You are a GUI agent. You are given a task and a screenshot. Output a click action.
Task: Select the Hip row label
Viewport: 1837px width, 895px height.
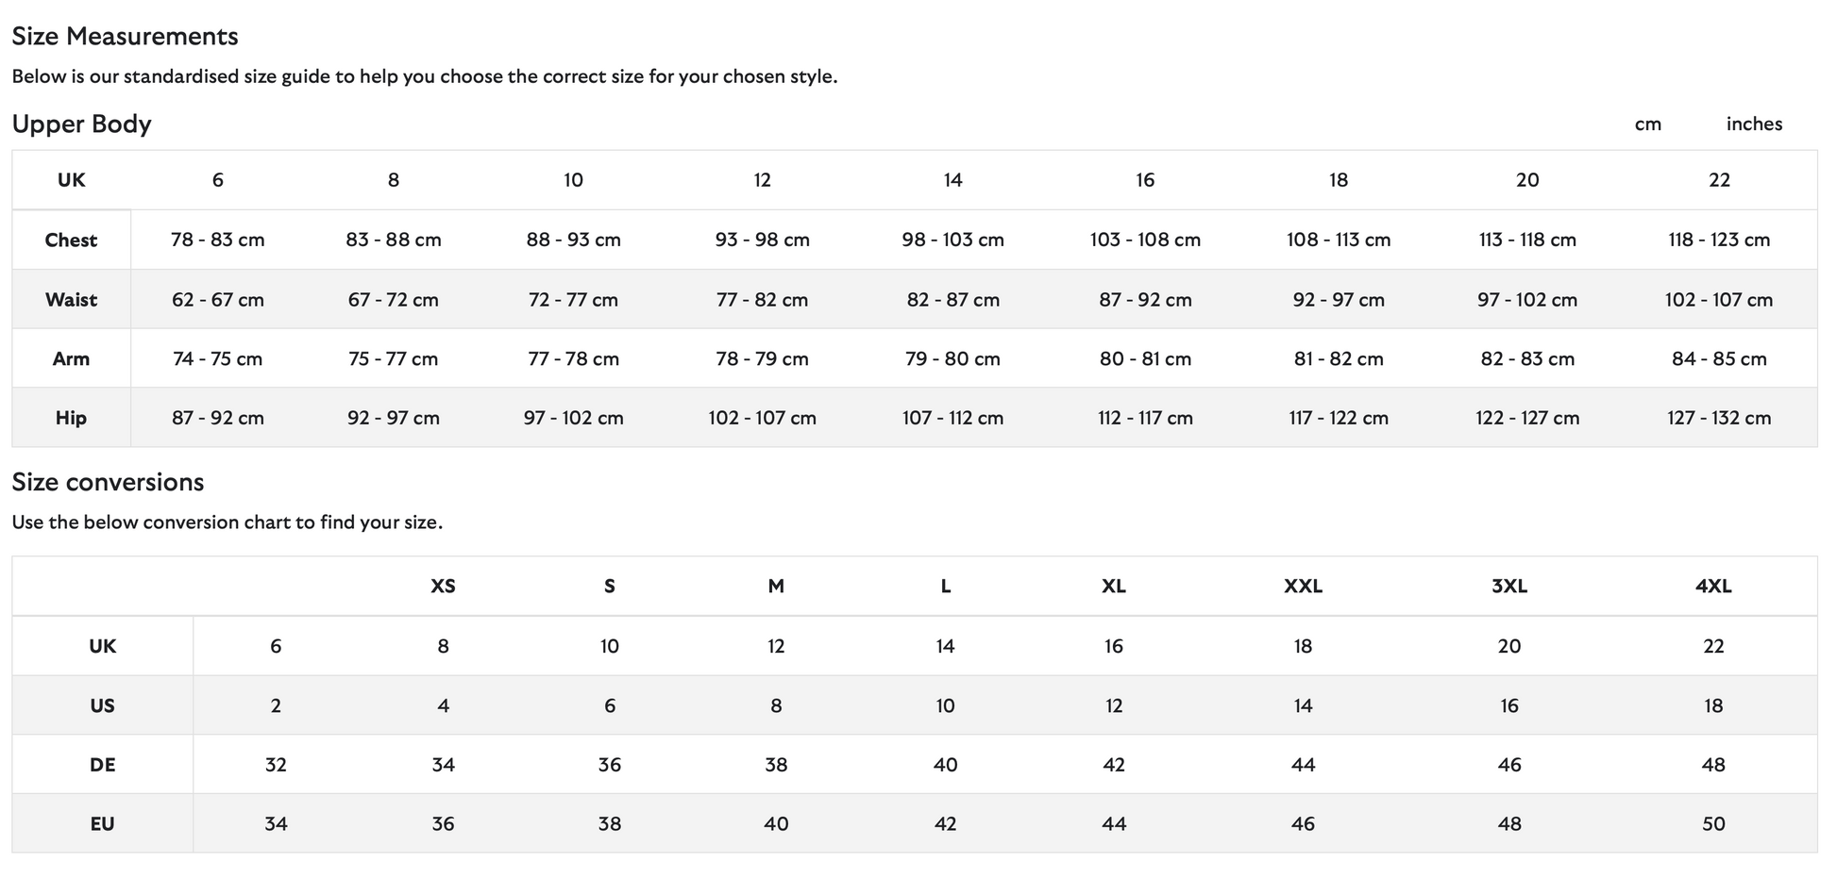71,418
